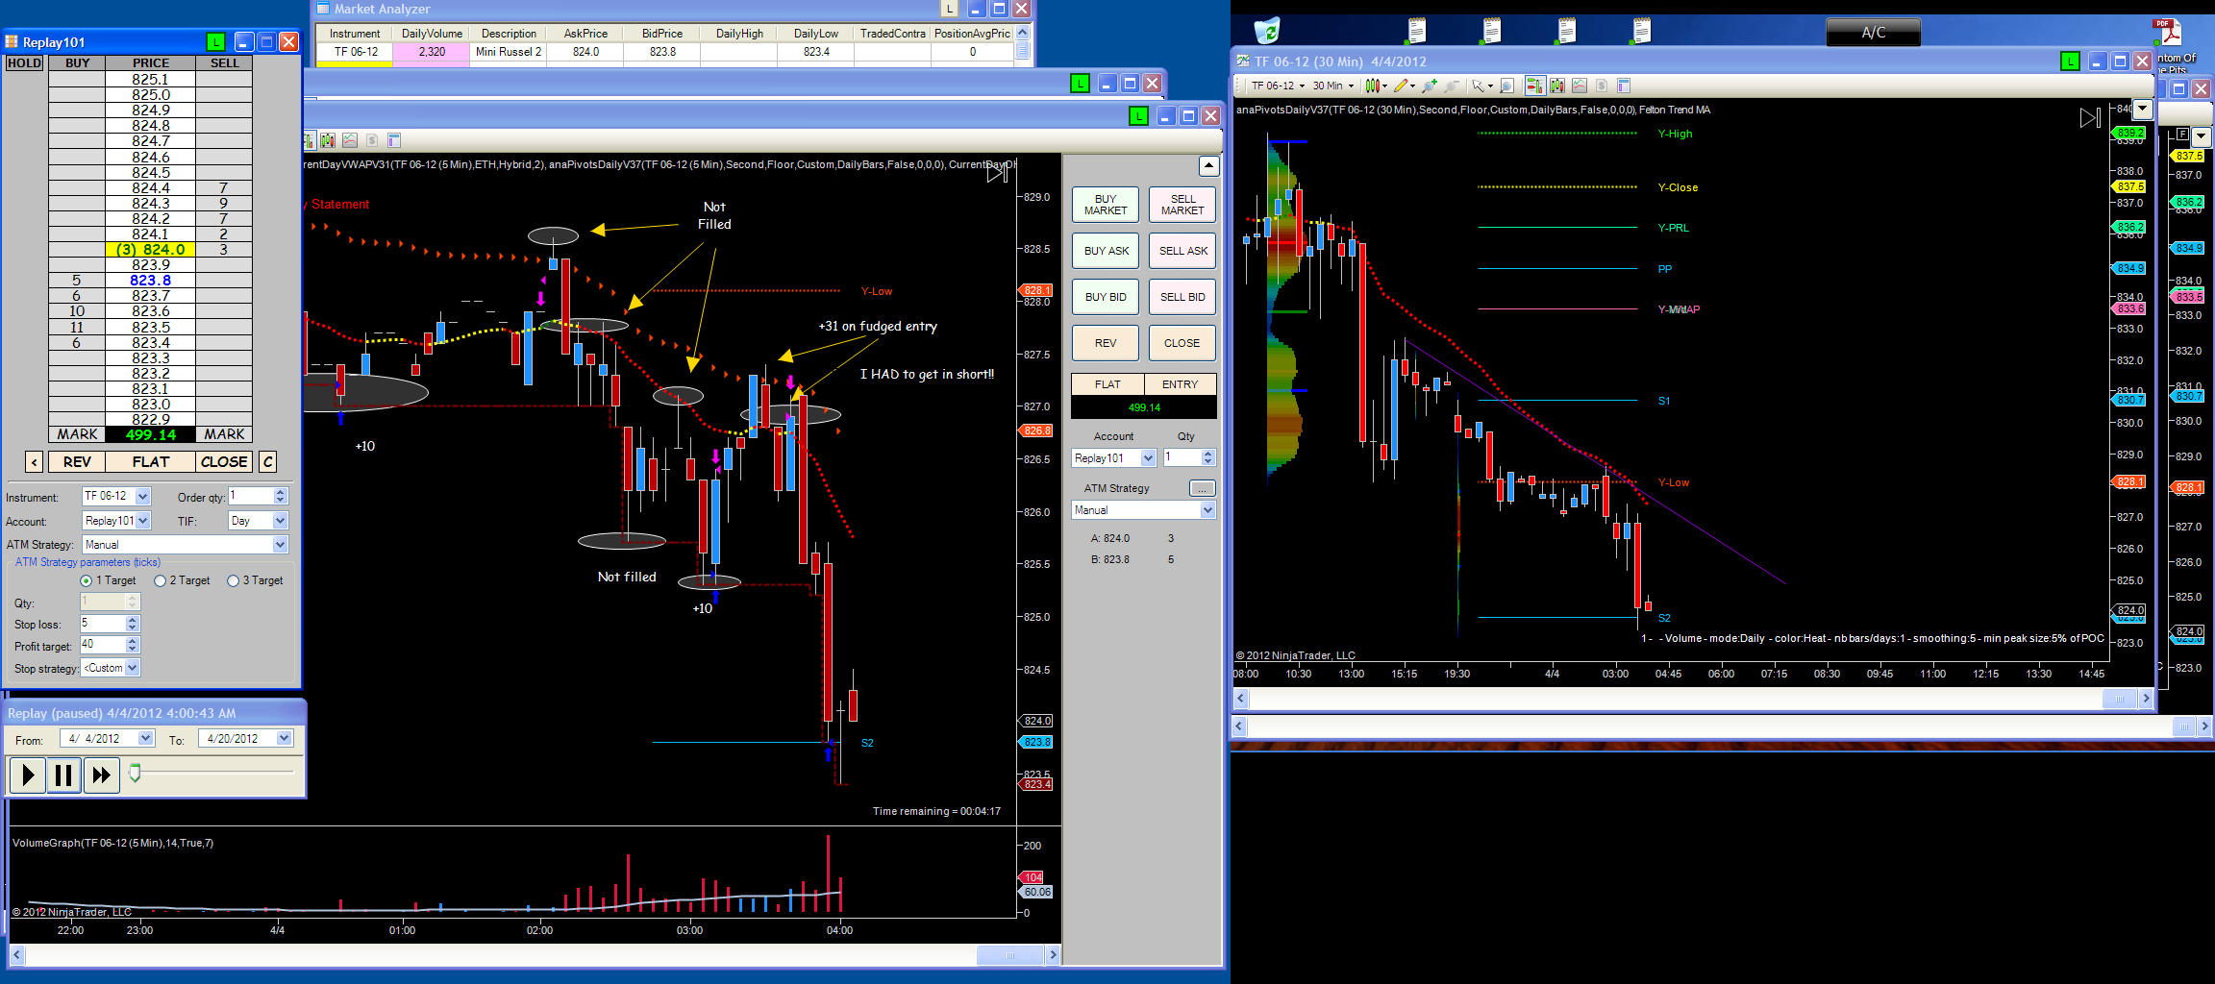Click Qty field in Chart Trader
Image resolution: width=2215 pixels, height=984 pixels.
(1182, 458)
